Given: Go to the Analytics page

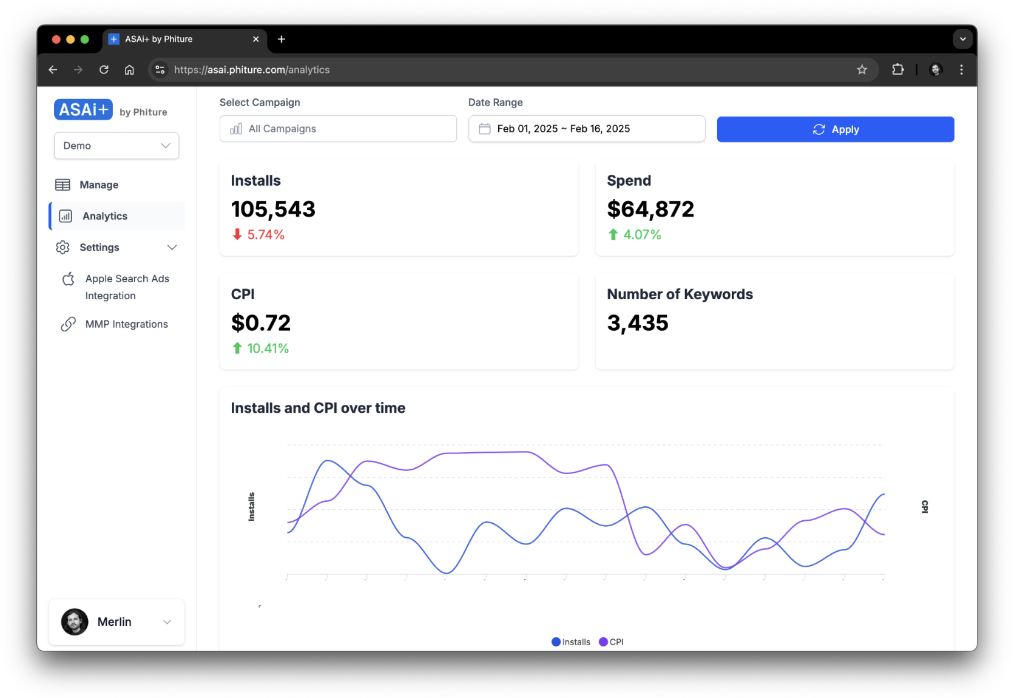Looking at the screenshot, I should pyautogui.click(x=105, y=217).
